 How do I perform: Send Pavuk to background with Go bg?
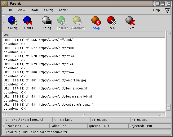click(x=47, y=23)
